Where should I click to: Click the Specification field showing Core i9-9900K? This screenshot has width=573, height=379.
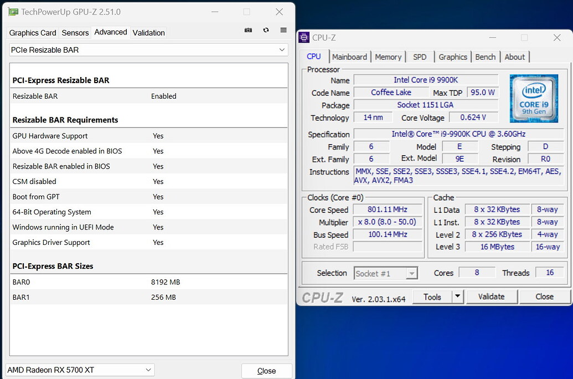click(x=426, y=134)
